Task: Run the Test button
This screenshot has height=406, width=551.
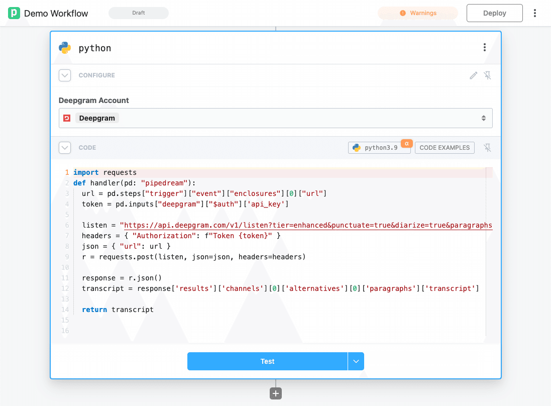Action: click(x=267, y=361)
